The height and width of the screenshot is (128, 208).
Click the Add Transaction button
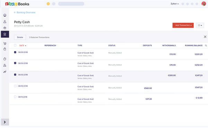click(183, 25)
